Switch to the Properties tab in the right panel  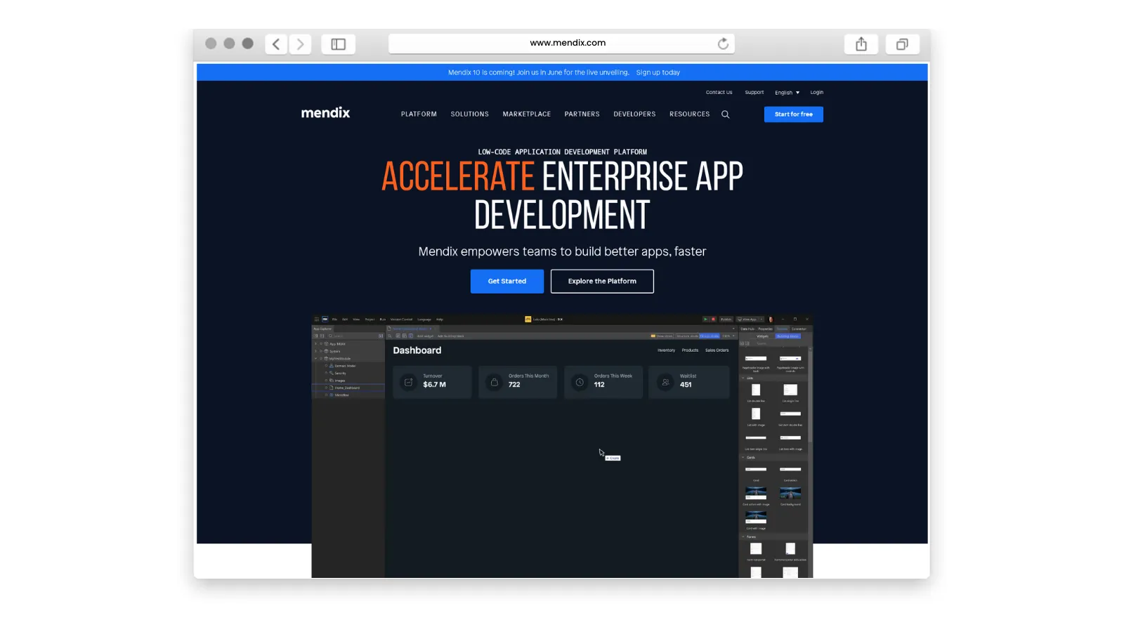[766, 329]
